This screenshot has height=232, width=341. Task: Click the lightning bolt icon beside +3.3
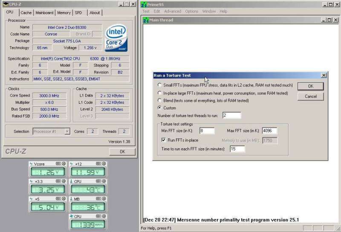pyautogui.click(x=31, y=182)
